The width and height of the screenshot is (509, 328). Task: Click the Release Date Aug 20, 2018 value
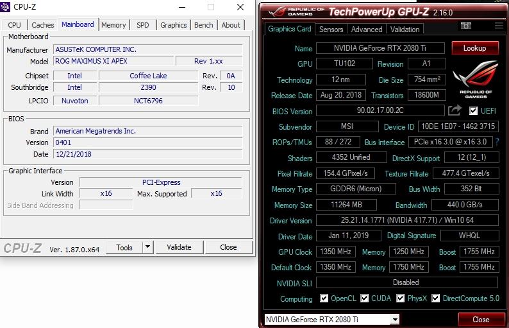pyautogui.click(x=341, y=95)
